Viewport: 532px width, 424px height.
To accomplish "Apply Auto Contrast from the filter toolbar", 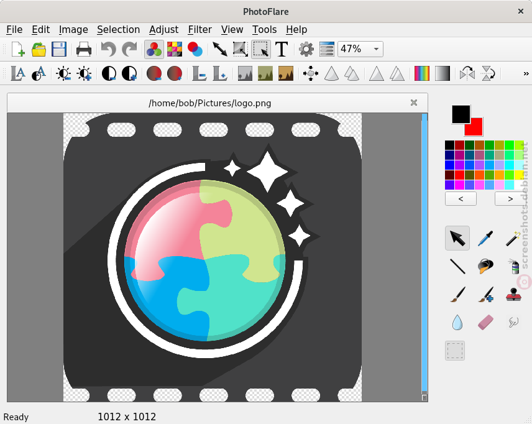I will click(x=39, y=73).
